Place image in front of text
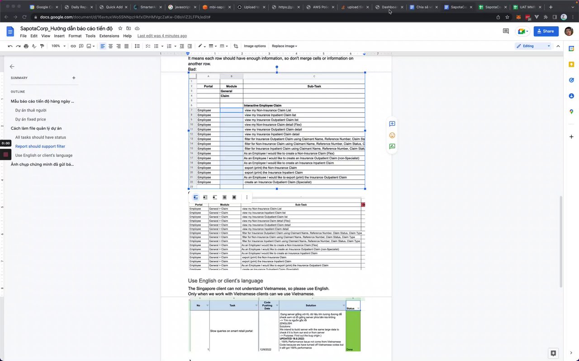 click(234, 197)
